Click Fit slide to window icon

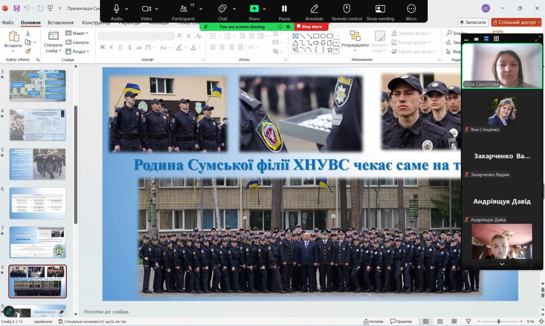(540, 321)
